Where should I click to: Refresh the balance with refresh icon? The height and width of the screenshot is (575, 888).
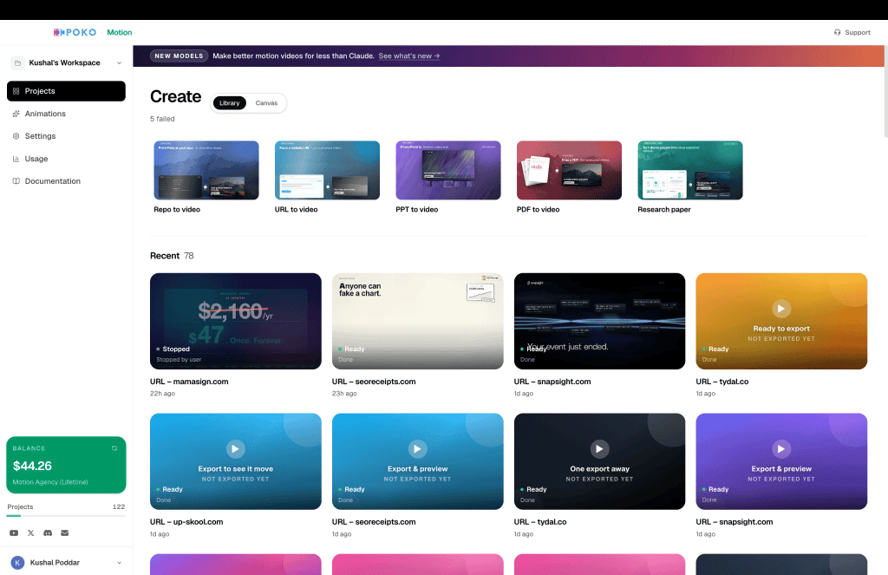[114, 448]
